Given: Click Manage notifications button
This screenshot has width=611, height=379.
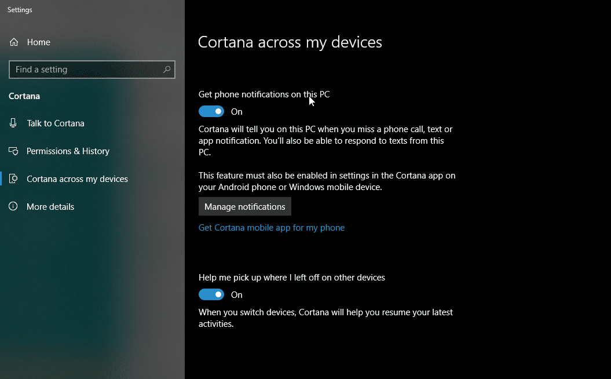Looking at the screenshot, I should (245, 207).
